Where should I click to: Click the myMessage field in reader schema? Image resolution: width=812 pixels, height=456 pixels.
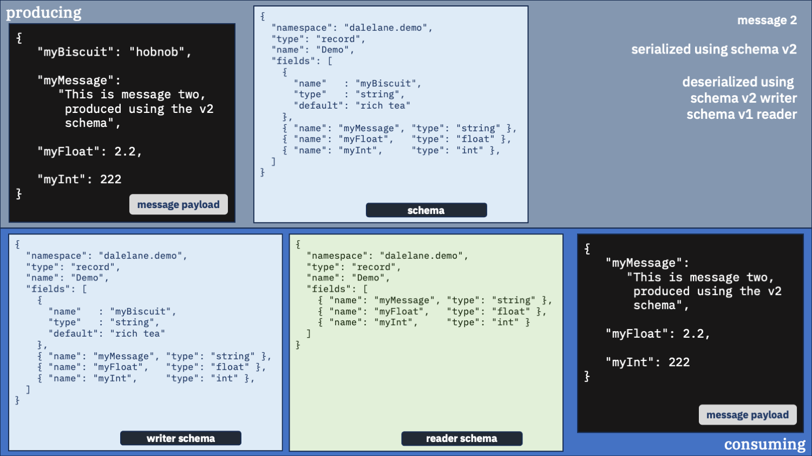coord(435,300)
